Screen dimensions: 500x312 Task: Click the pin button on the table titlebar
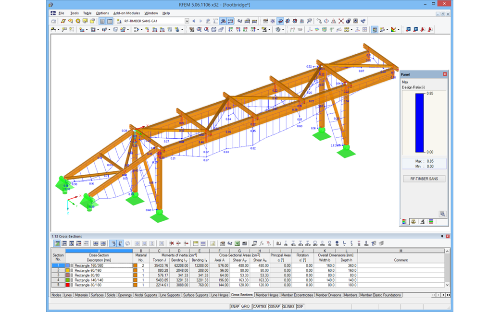[443, 237]
